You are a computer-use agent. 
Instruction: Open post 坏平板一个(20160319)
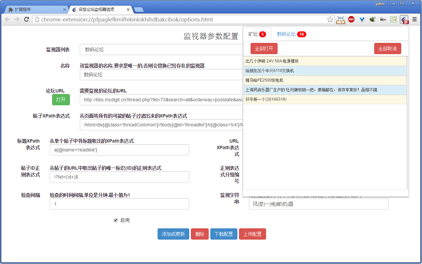coord(325,99)
